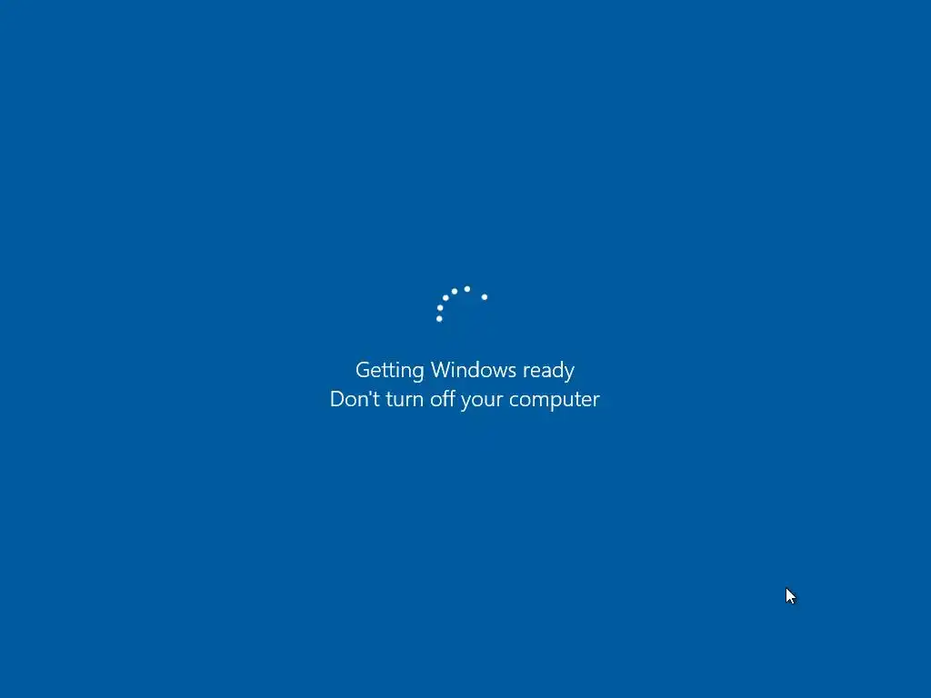Click the word "off" in the warning
931x698 pixels.
tap(443, 399)
